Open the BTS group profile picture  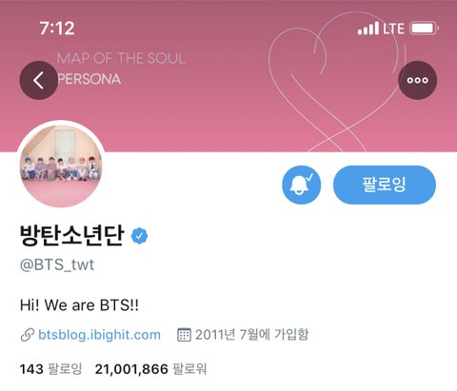pos(61,165)
